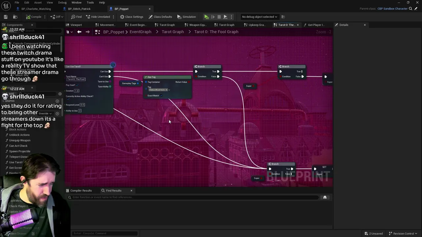Open the Viewport tab

tap(76, 25)
